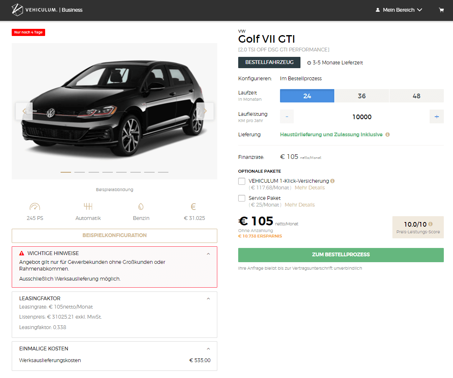
Task: Click the € 10.738 Ersparnis text
Action: coord(260,236)
